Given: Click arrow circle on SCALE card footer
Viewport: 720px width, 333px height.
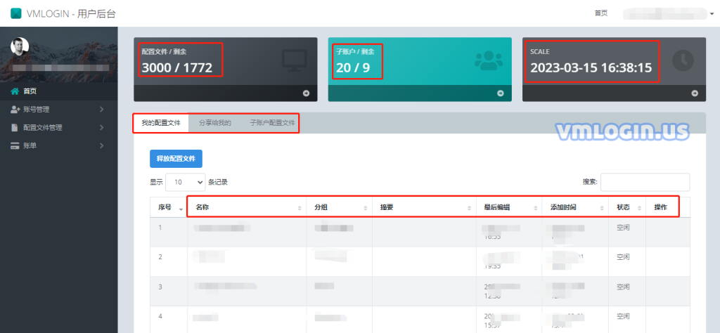Looking at the screenshot, I should point(695,93).
